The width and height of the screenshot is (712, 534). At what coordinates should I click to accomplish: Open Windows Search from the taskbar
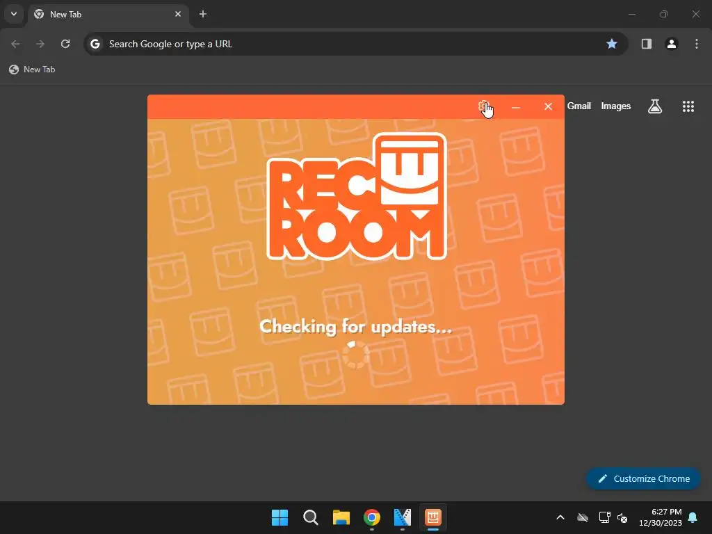pyautogui.click(x=311, y=517)
